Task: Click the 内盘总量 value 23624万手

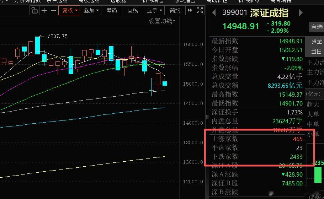Action: pyautogui.click(x=287, y=121)
